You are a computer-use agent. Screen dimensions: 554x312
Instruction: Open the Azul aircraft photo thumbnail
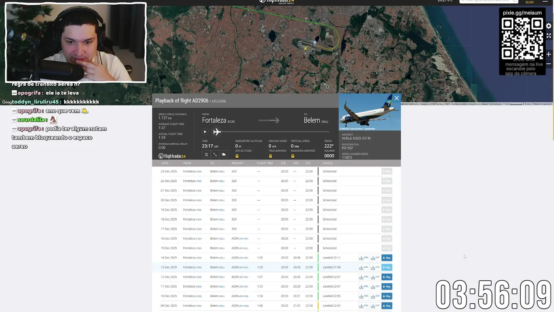click(x=370, y=113)
